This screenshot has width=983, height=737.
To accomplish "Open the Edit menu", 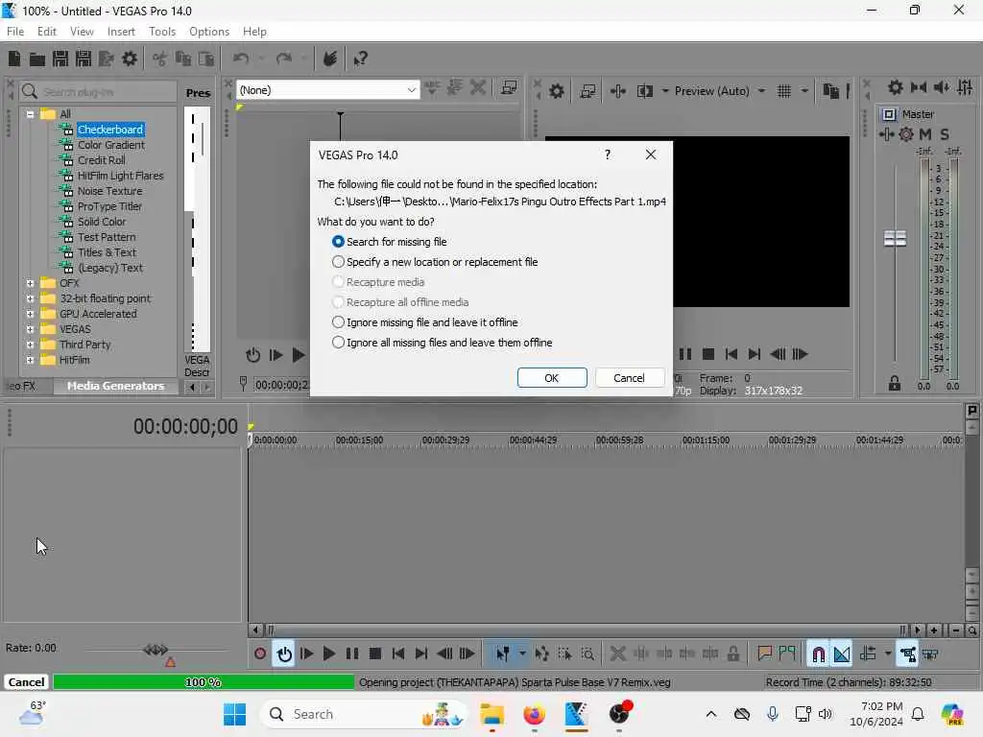I will (47, 32).
